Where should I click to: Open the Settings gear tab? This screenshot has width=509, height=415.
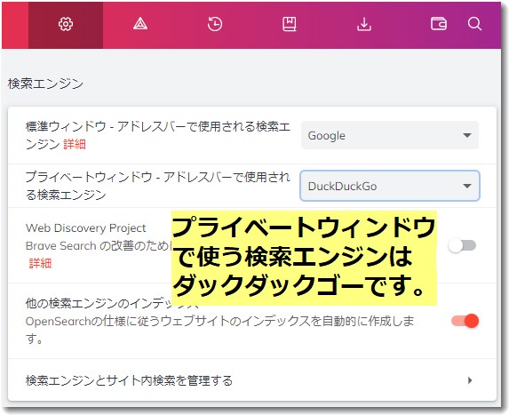(x=66, y=24)
